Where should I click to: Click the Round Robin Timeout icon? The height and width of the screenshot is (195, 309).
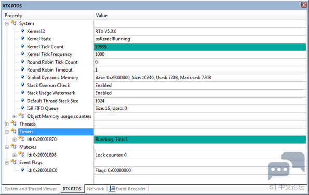22,69
